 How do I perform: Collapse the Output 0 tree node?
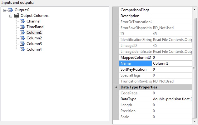click(x=5, y=10)
